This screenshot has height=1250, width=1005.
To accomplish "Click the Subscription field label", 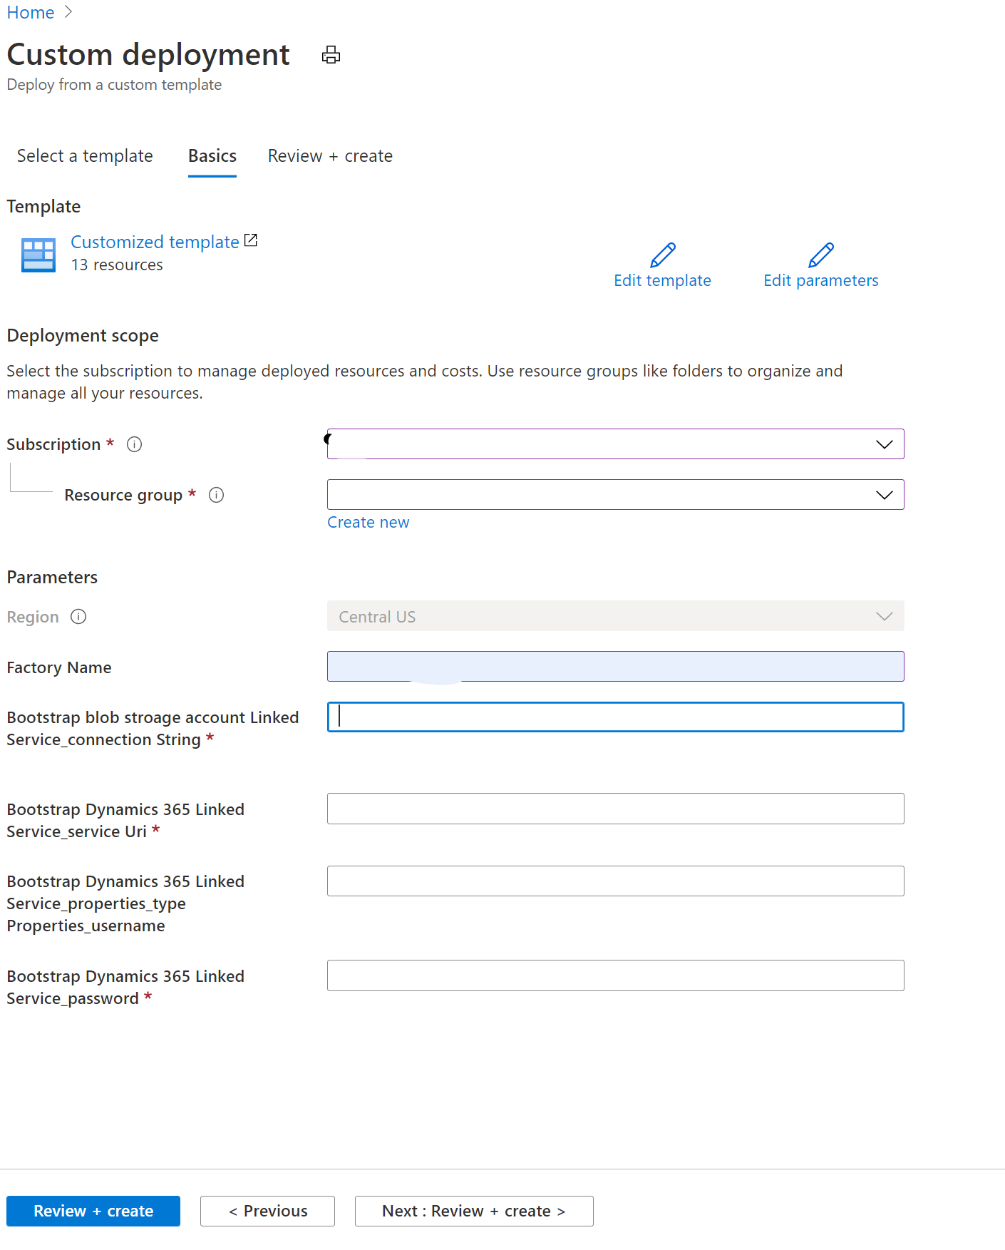I will [x=53, y=444].
